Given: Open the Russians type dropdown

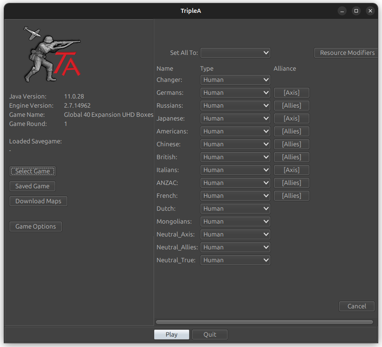Looking at the screenshot, I should tap(235, 105).
